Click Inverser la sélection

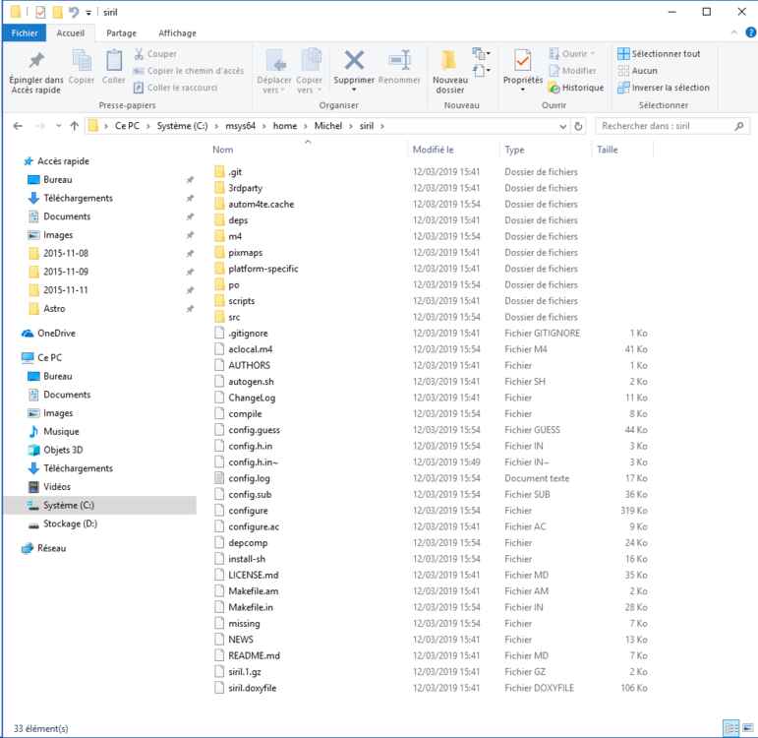[664, 88]
